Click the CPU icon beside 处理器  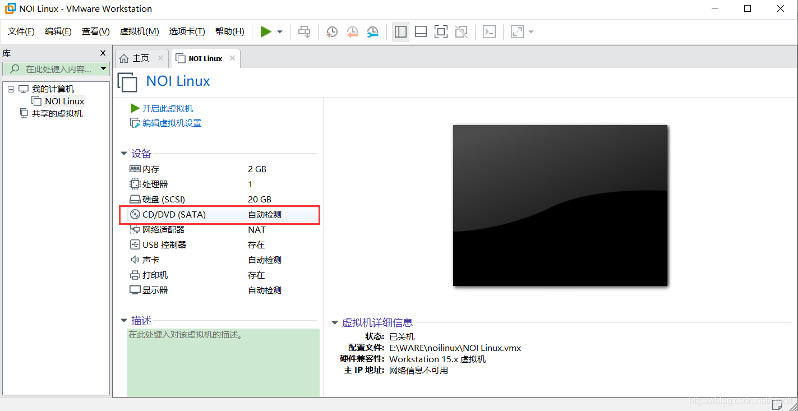tap(135, 184)
